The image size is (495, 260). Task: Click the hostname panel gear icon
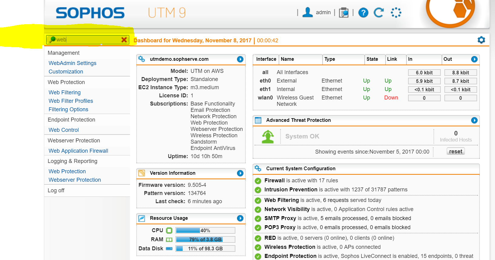tap(141, 59)
